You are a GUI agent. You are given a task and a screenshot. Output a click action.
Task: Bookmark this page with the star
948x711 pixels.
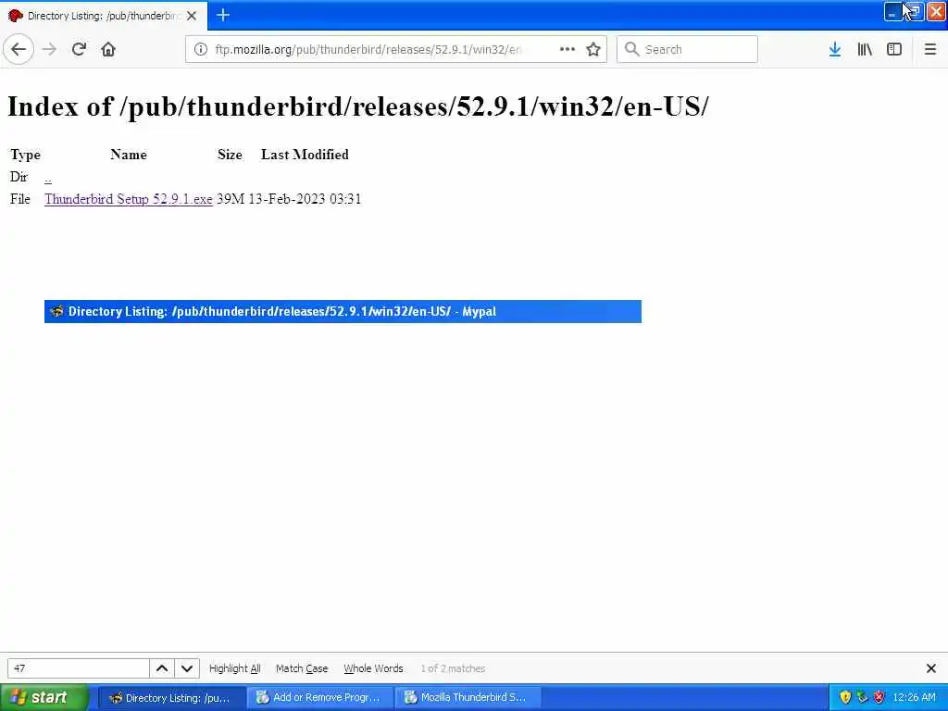click(x=593, y=49)
